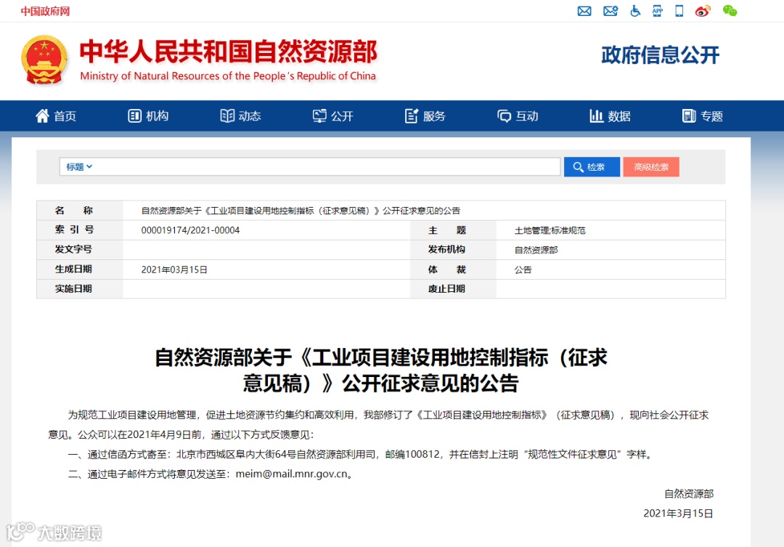This screenshot has width=784, height=547.
Task: Click the chat bubble icon beside 互动
Action: [x=504, y=116]
